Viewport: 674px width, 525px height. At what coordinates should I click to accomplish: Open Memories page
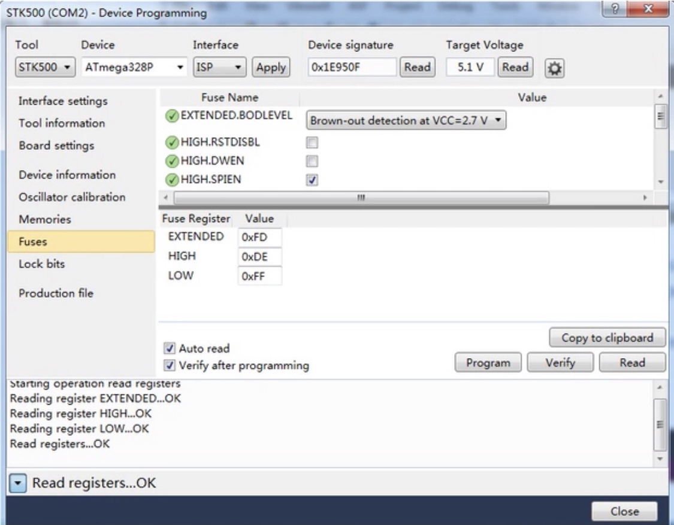pyautogui.click(x=45, y=220)
